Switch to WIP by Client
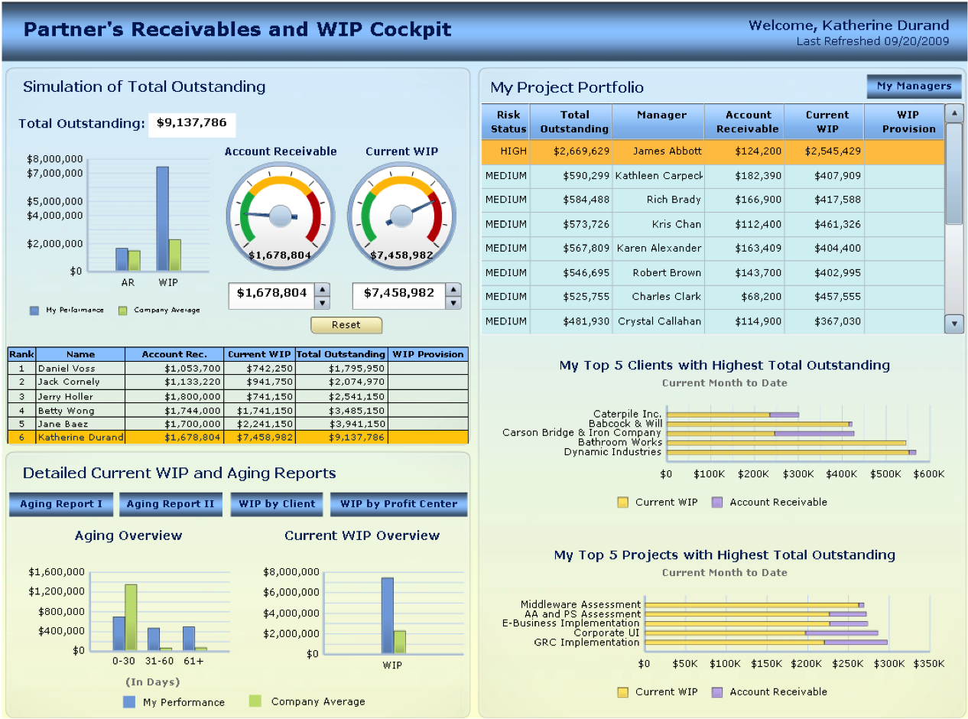968x719 pixels. [x=277, y=504]
